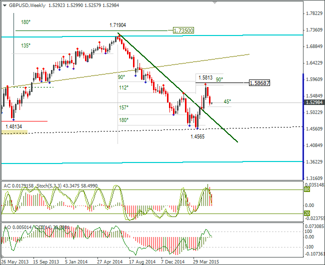Screen dimensions: 325x265
Task: Click the upper cyan channel line
Action: [x=152, y=36]
